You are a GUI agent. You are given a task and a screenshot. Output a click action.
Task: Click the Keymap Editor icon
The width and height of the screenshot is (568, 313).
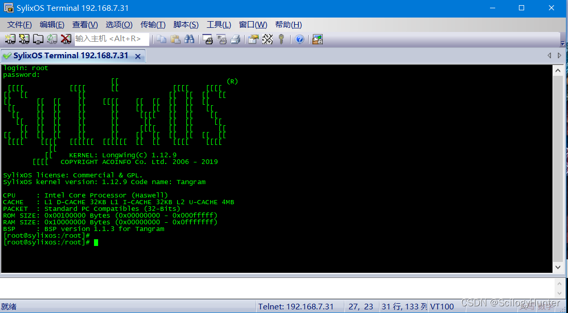pyautogui.click(x=267, y=39)
